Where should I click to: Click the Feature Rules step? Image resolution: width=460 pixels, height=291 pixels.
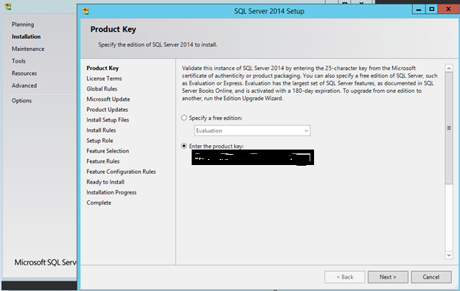103,161
